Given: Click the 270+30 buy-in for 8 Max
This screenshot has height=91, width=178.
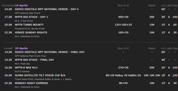Looking at the screenshot, I should [123, 68].
